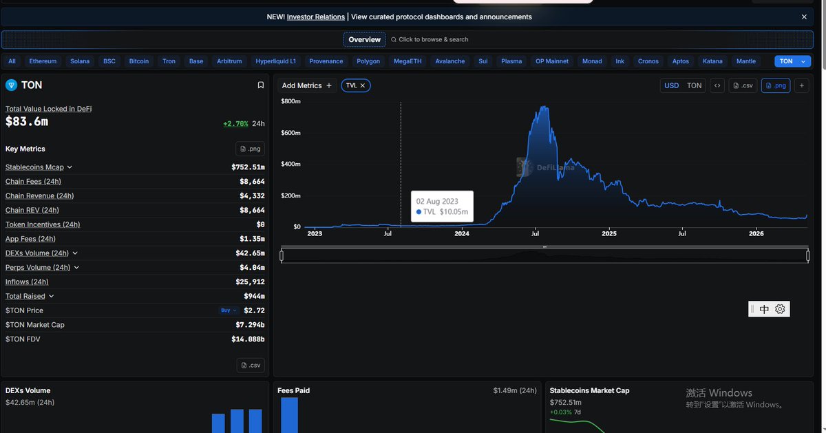Image resolution: width=826 pixels, height=433 pixels.
Task: Open embed code chart option
Action: pyautogui.click(x=717, y=85)
